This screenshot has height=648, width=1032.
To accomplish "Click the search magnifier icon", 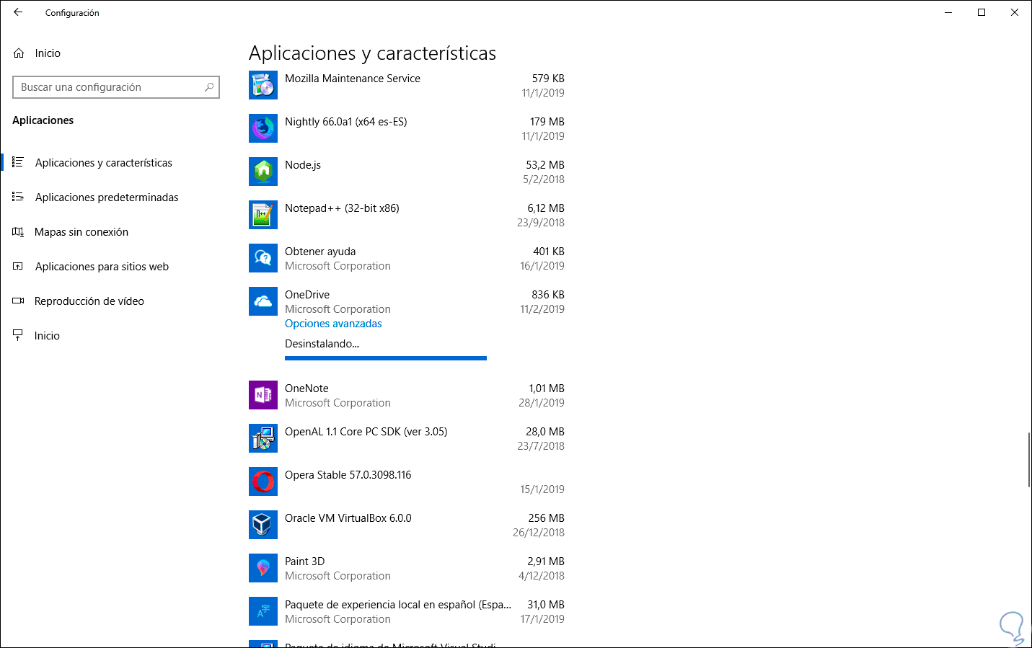I will (209, 87).
